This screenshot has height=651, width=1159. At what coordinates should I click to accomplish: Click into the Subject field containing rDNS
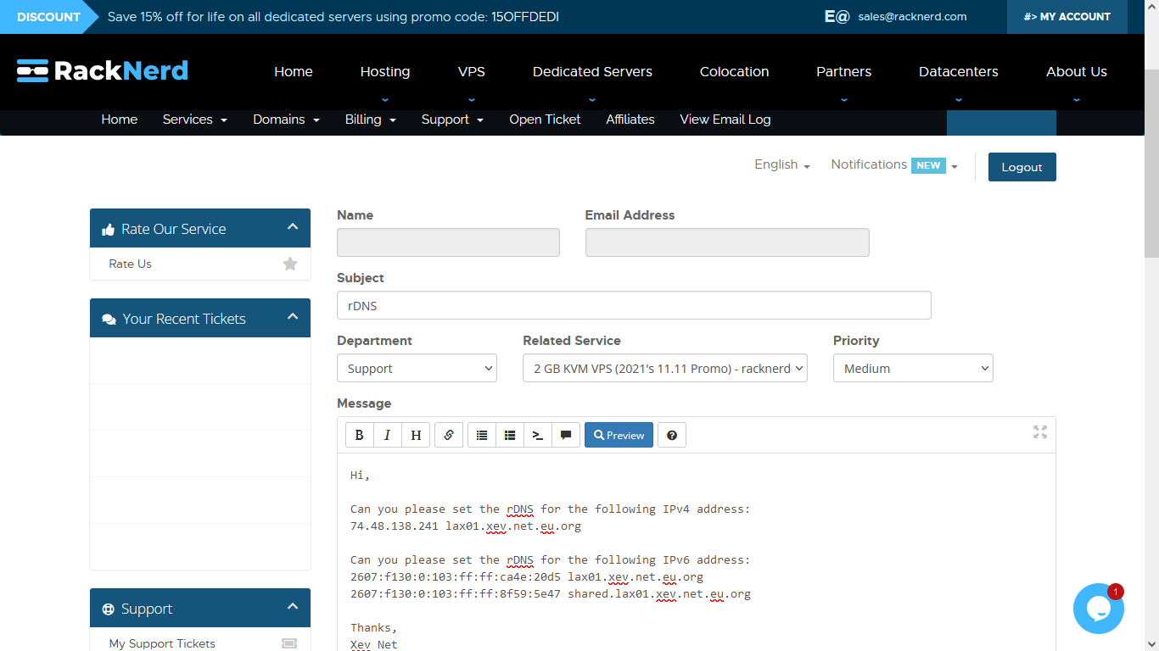634,305
